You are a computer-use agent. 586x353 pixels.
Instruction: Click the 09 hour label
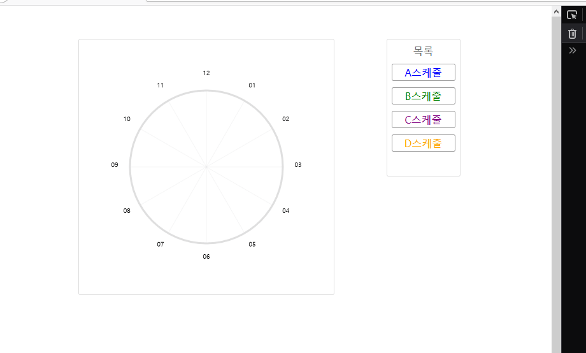(115, 164)
